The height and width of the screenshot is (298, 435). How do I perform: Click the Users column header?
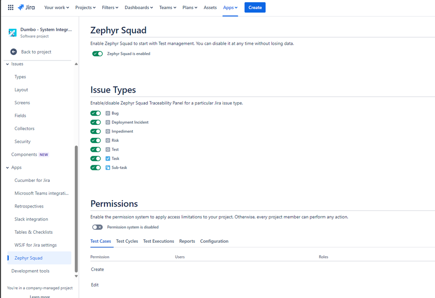[180, 257]
